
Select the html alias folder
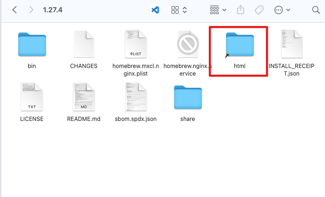tap(240, 44)
